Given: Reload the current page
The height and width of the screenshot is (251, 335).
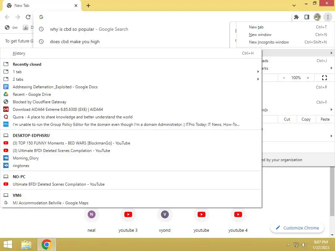Looking at the screenshot, I should (28, 17).
